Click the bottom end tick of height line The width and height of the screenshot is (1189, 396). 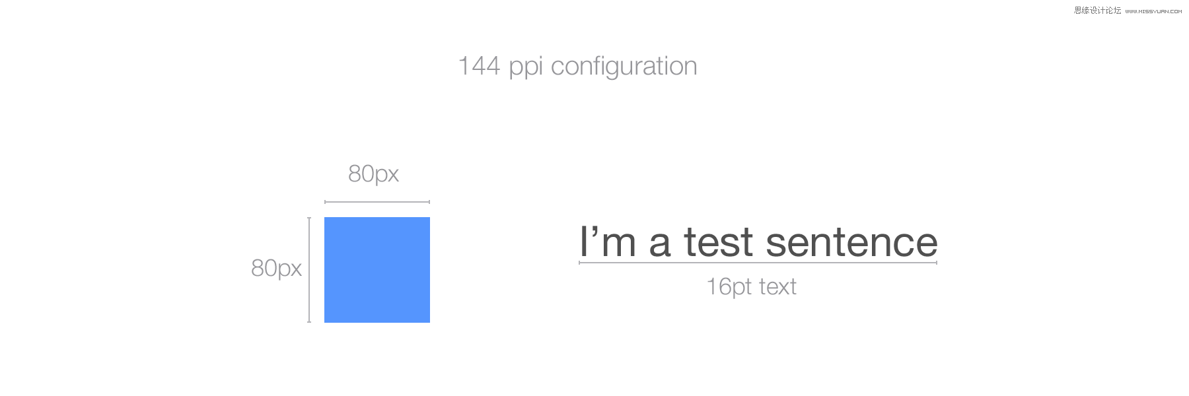(x=309, y=322)
